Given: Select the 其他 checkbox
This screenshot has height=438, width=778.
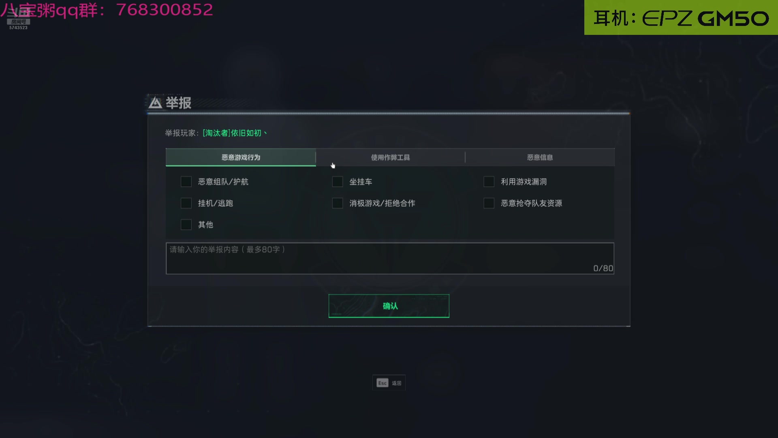Looking at the screenshot, I should pyautogui.click(x=186, y=225).
